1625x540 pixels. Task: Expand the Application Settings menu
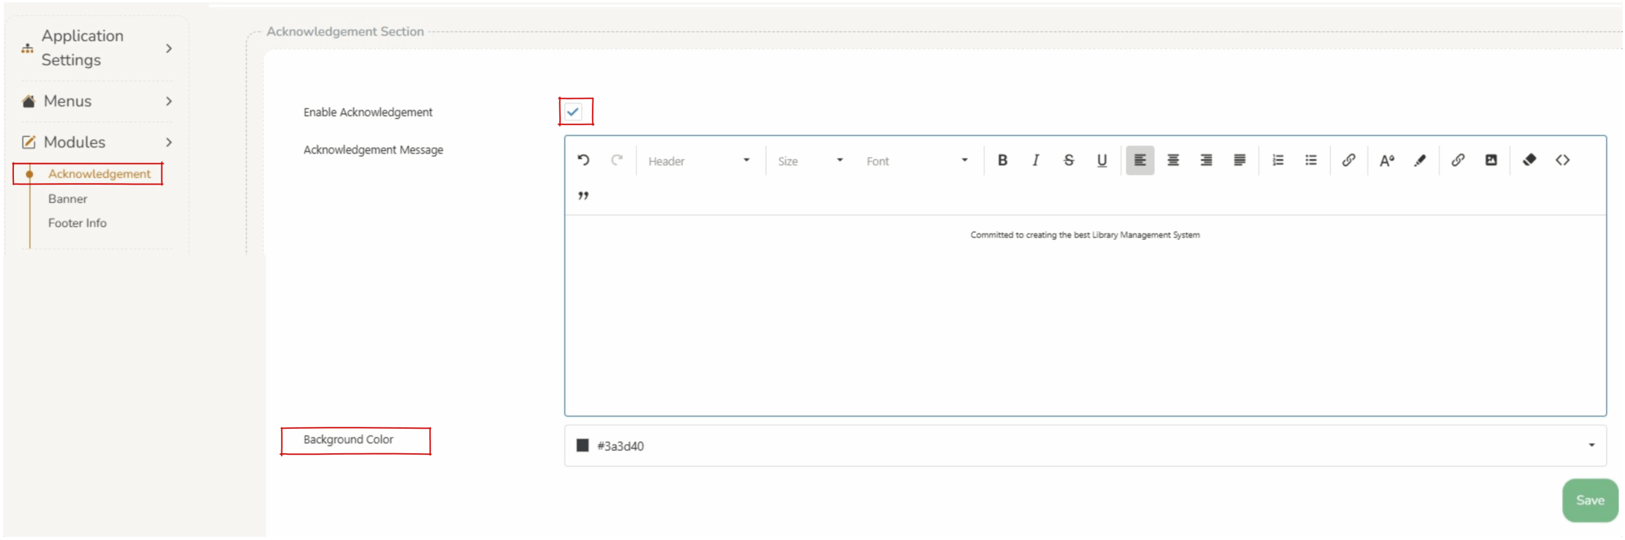95,48
